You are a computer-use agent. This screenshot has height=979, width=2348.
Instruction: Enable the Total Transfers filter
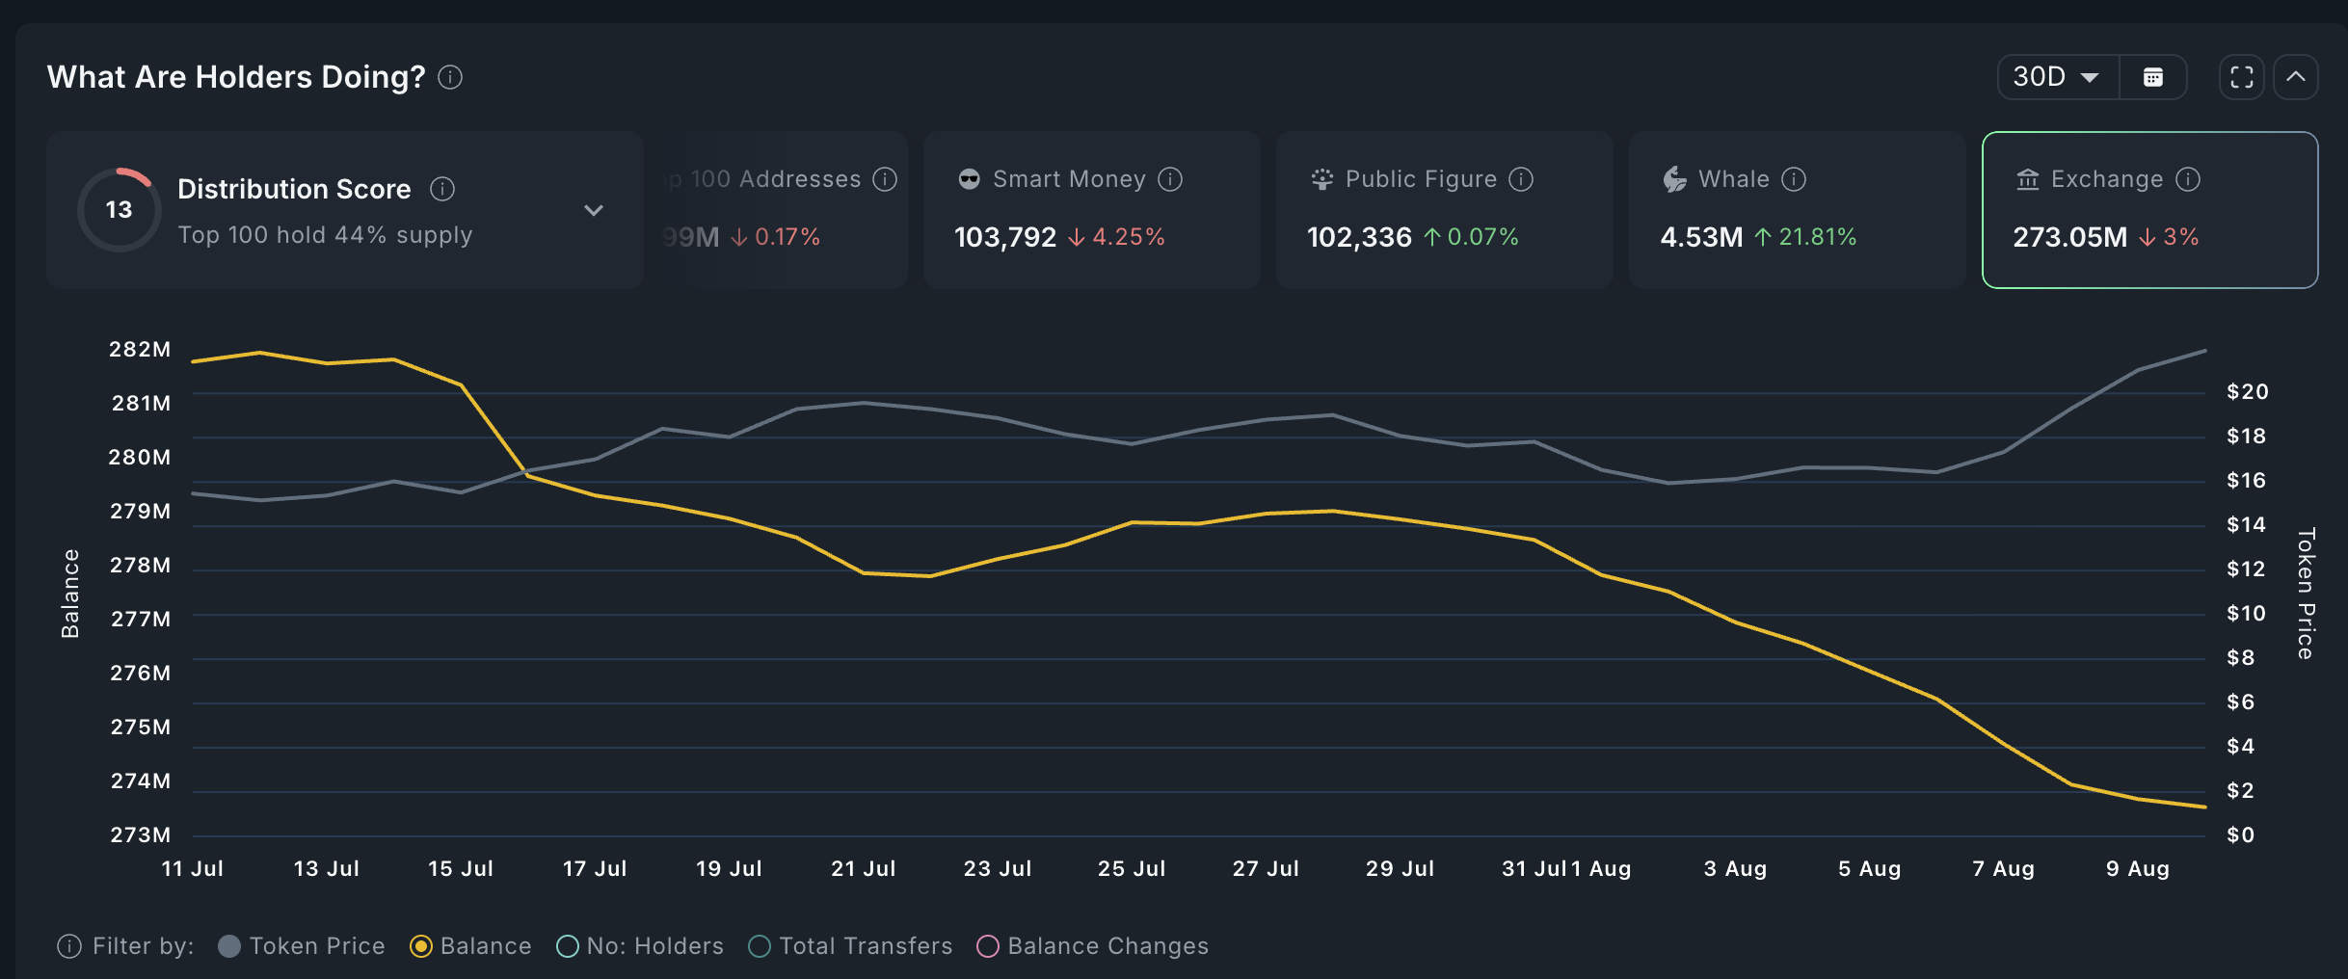(760, 946)
